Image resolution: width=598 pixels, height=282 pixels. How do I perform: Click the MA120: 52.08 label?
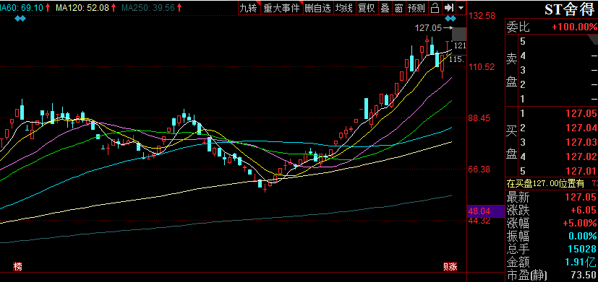pyautogui.click(x=82, y=7)
